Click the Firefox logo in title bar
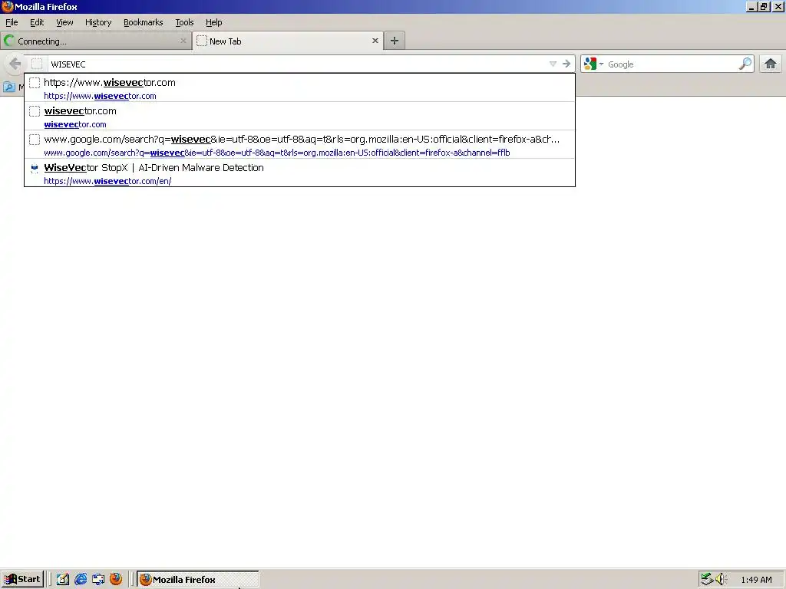This screenshot has height=589, width=786. (x=7, y=6)
